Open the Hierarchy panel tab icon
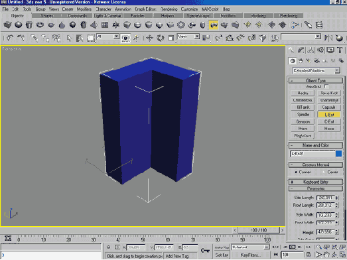The width and height of the screenshot is (347, 260). pyautogui.click(x=311, y=50)
